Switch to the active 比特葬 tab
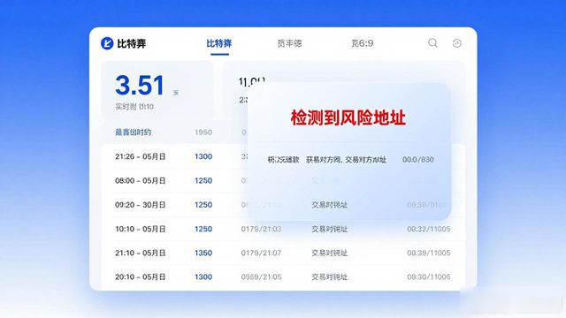This screenshot has width=566, height=318. tap(219, 43)
